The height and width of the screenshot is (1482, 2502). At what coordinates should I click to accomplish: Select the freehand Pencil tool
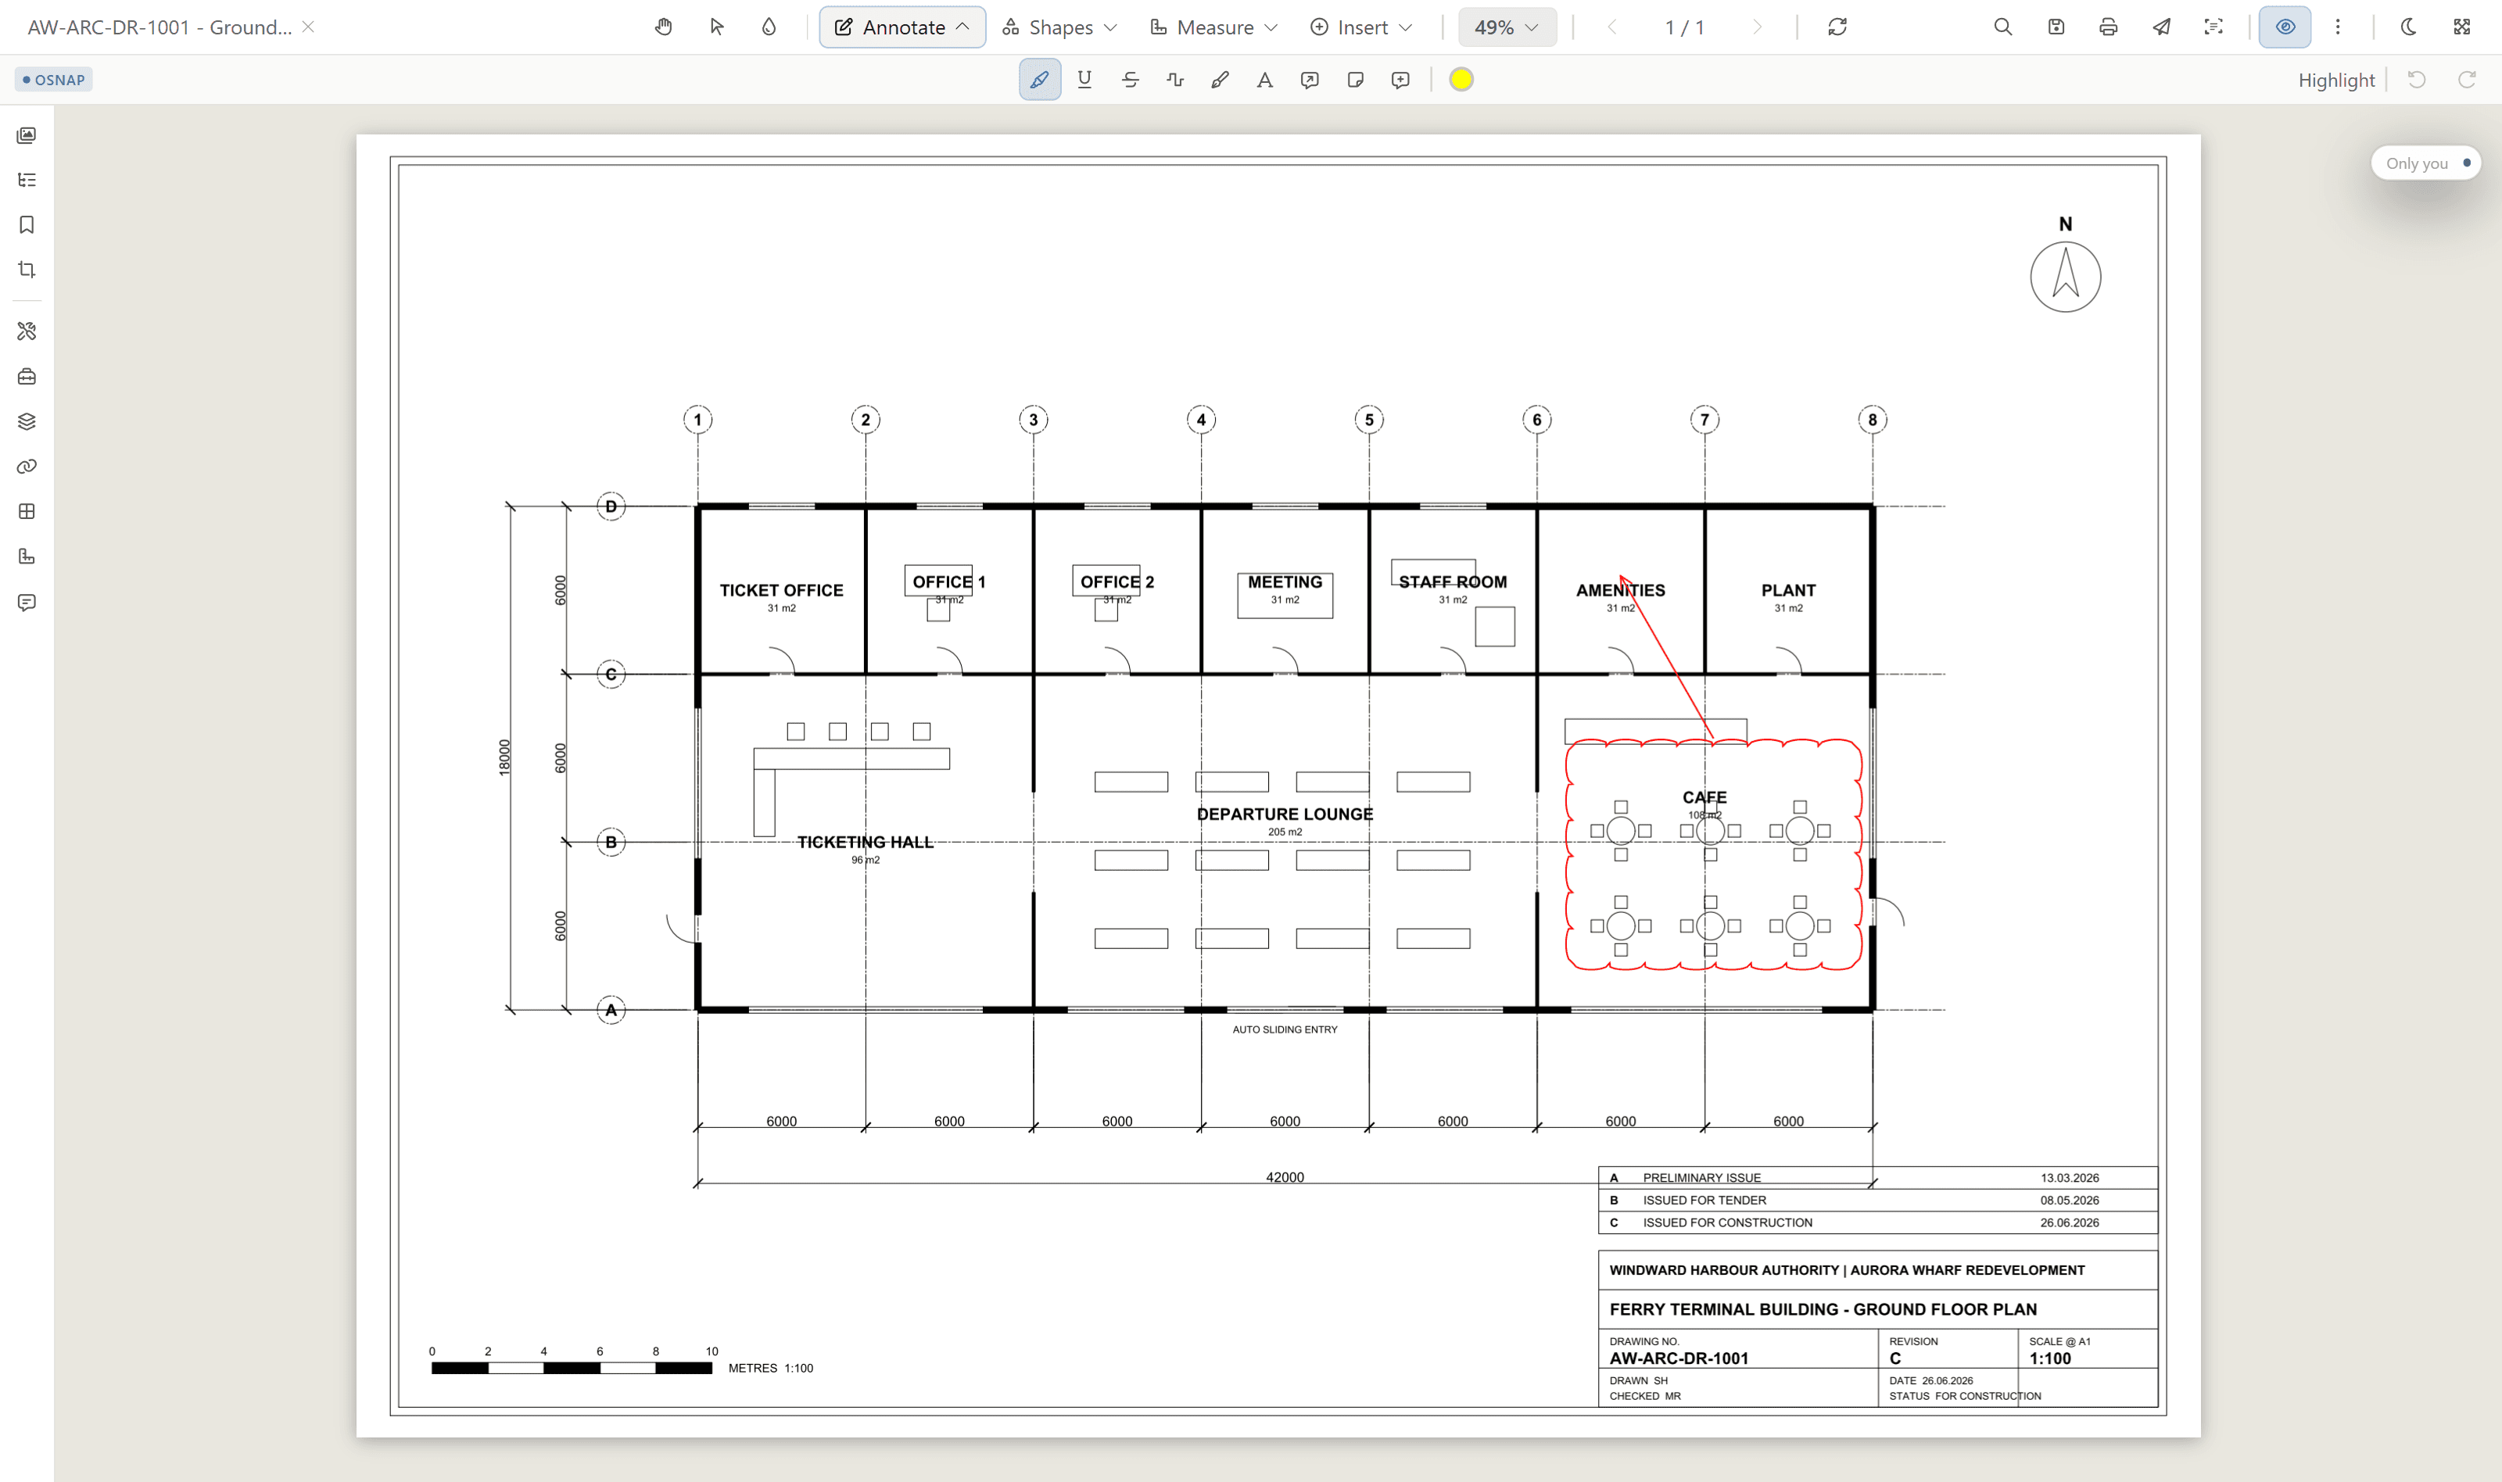click(1220, 80)
